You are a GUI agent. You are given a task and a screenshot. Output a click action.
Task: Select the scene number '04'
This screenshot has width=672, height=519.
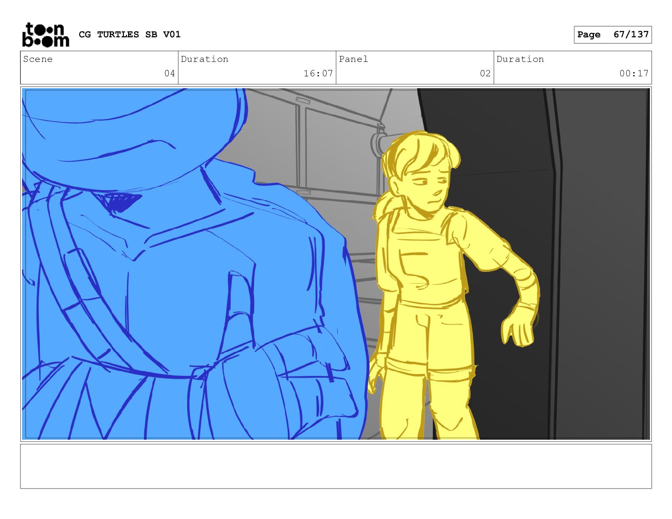pyautogui.click(x=170, y=73)
